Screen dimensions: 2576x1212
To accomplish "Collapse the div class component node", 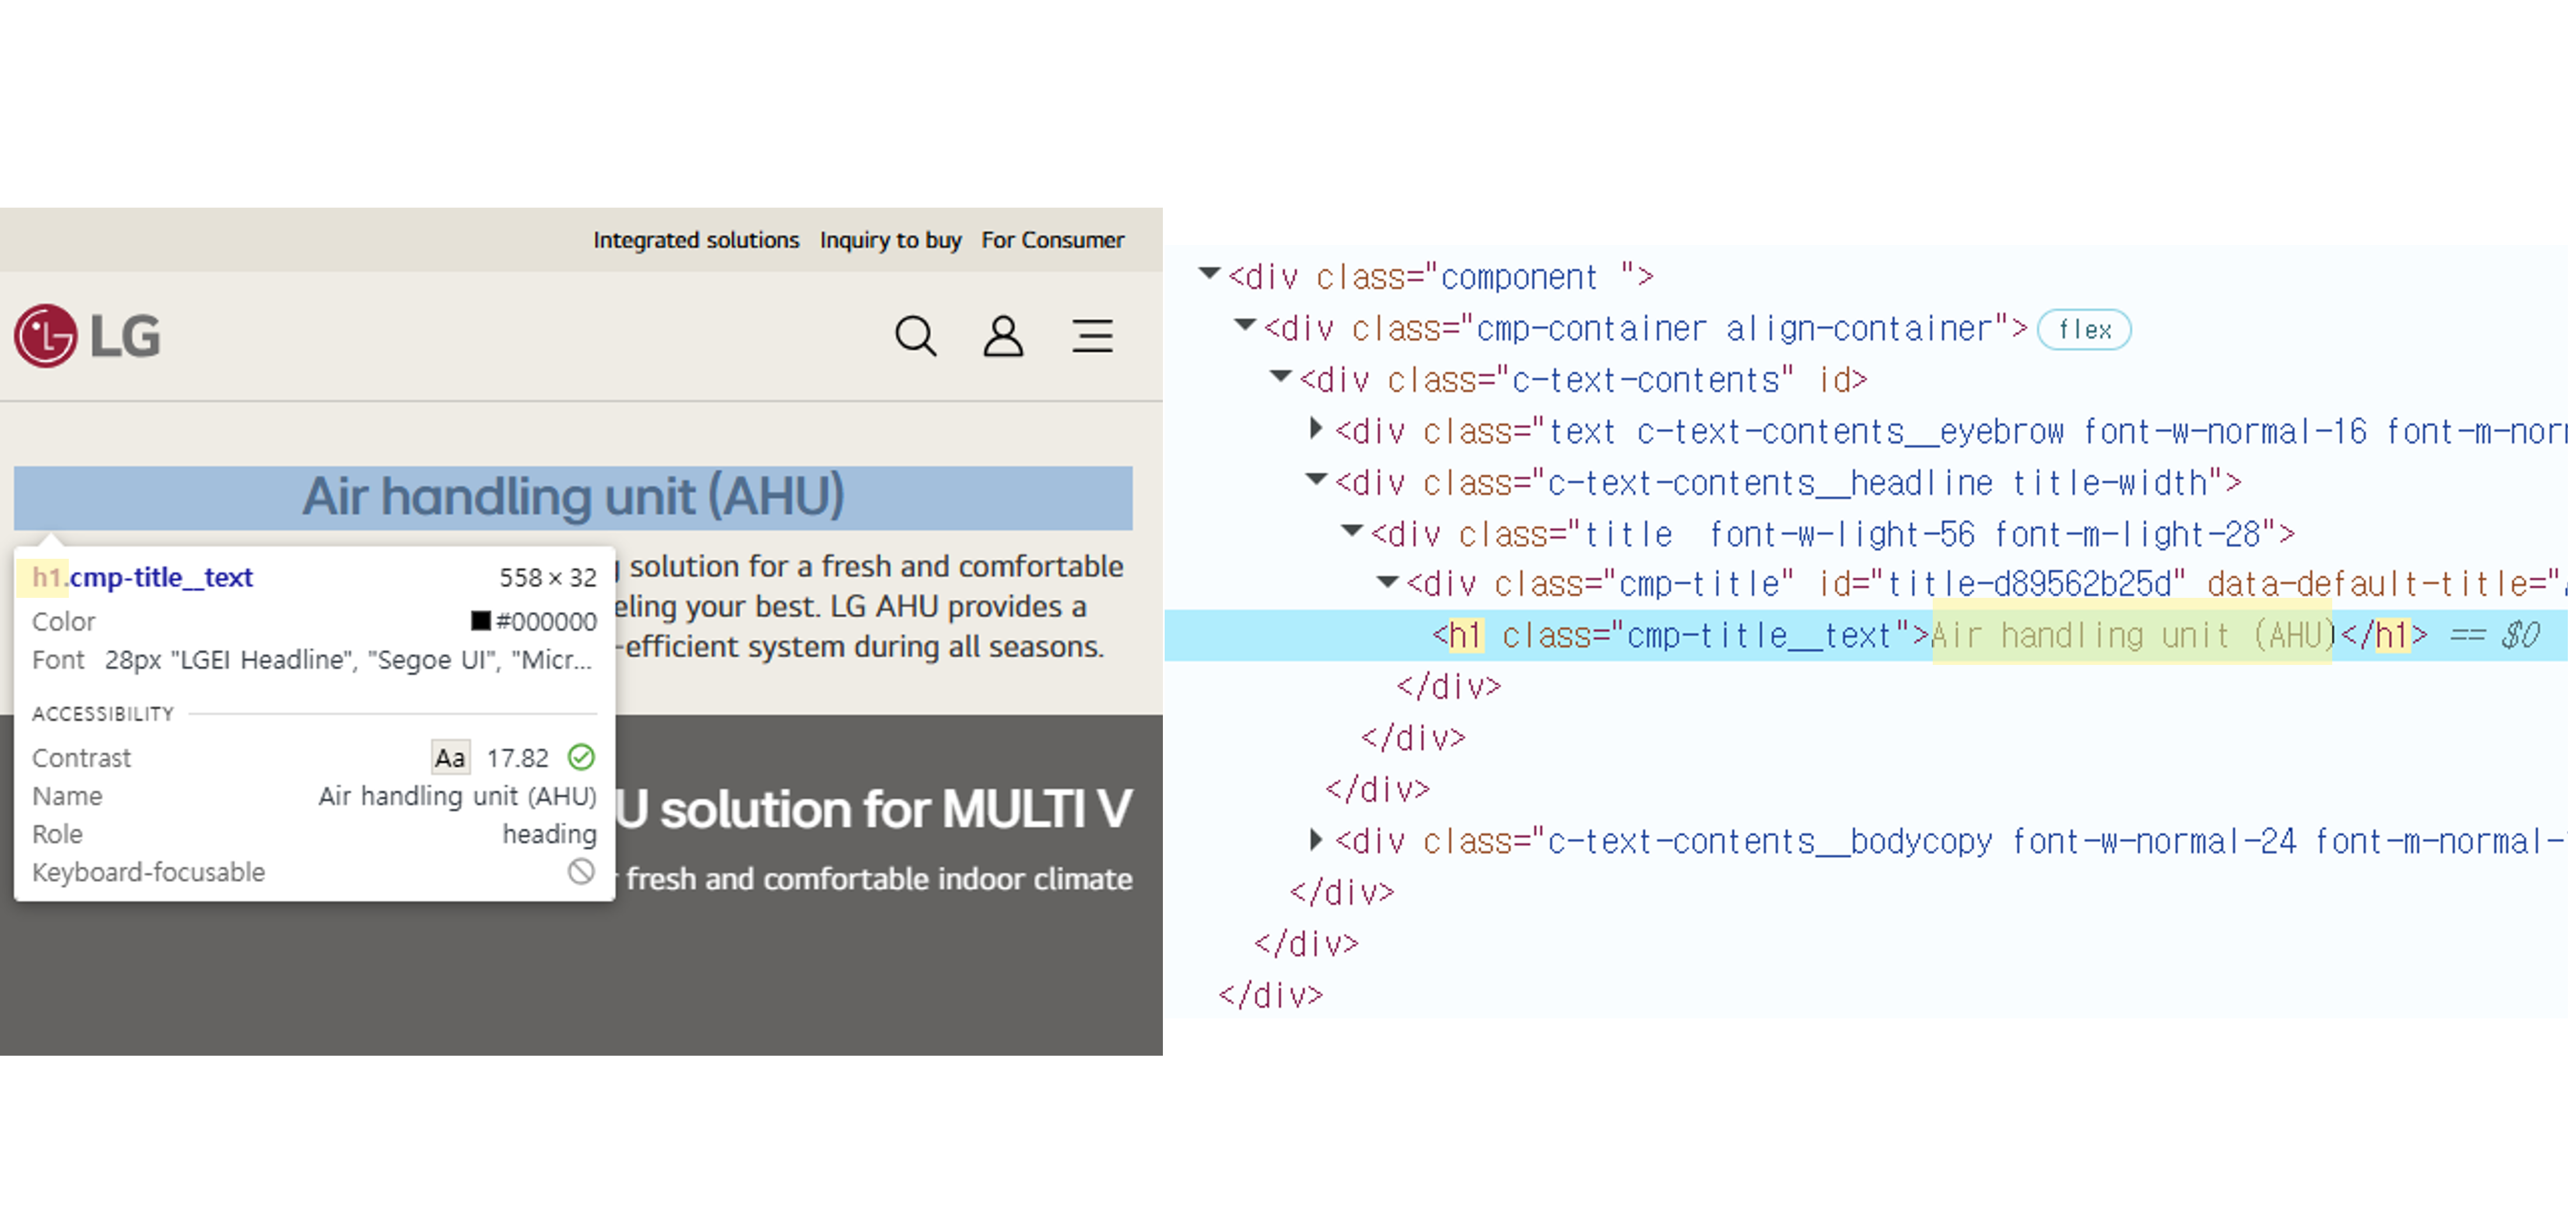I will coord(1210,273).
